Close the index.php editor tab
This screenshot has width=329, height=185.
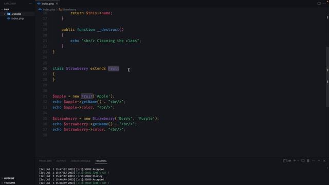click(57, 4)
